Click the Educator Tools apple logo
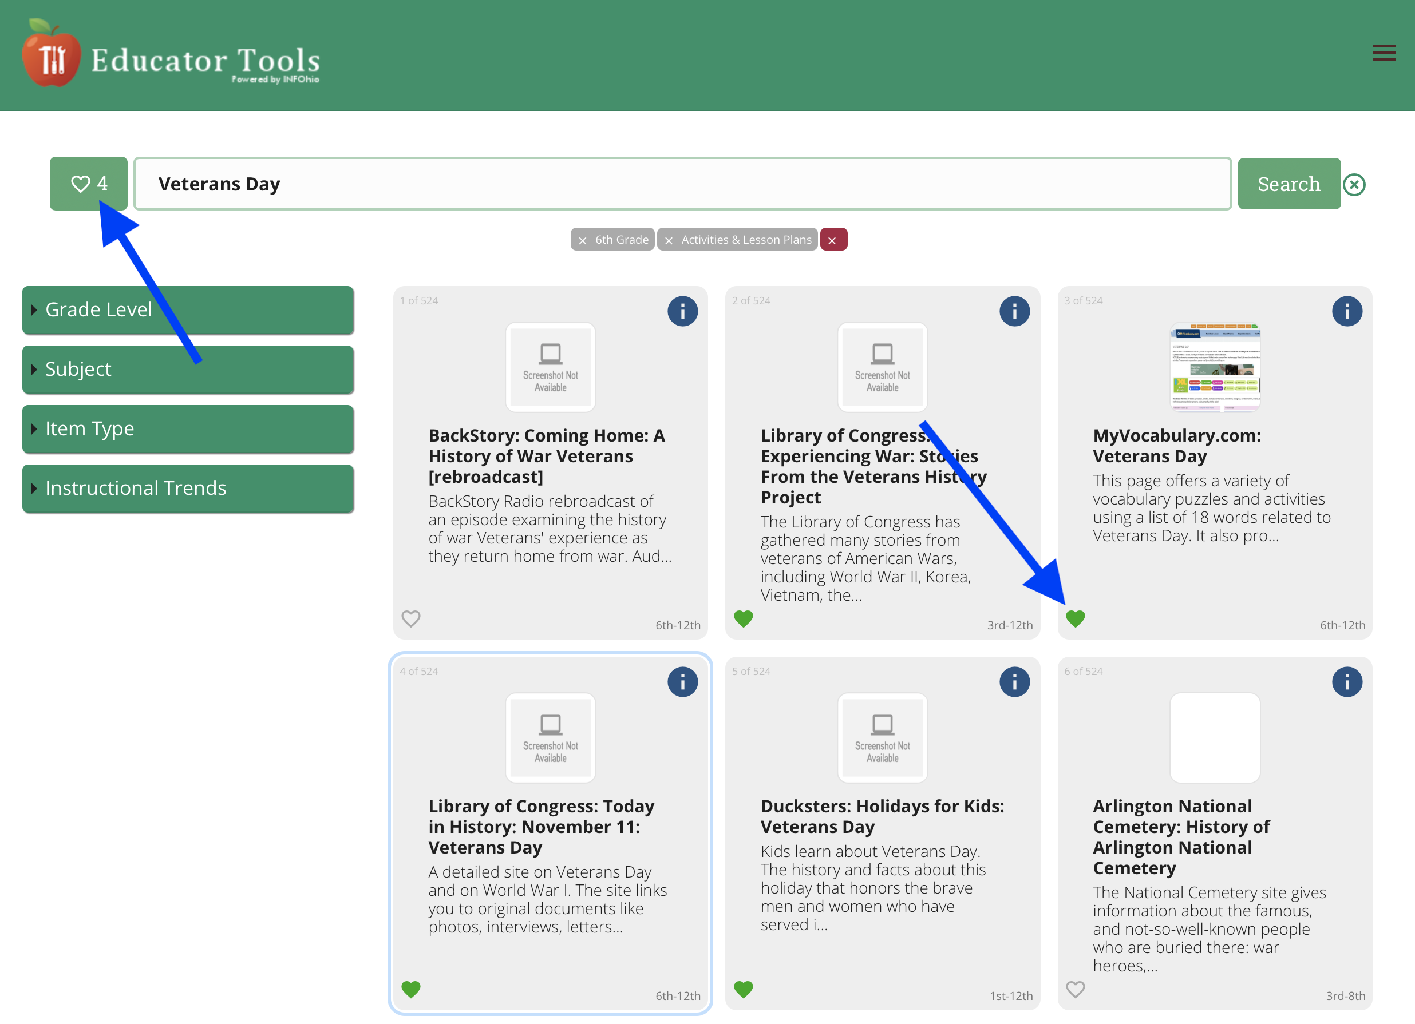This screenshot has height=1024, width=1415. pyautogui.click(x=51, y=53)
